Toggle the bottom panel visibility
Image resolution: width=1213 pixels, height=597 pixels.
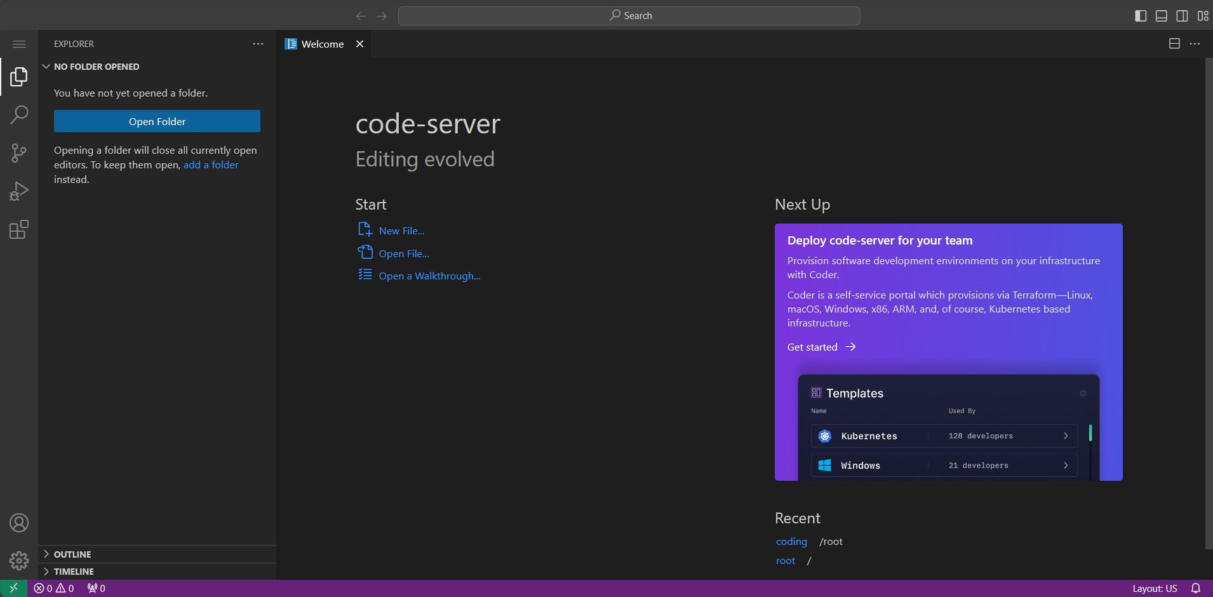pos(1162,16)
